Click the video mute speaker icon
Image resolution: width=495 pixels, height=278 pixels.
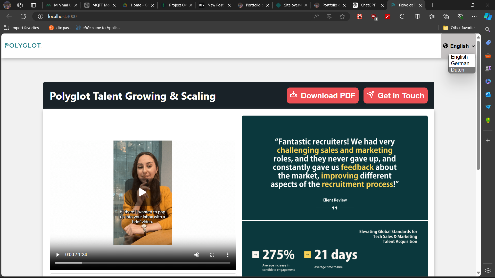pos(197,255)
